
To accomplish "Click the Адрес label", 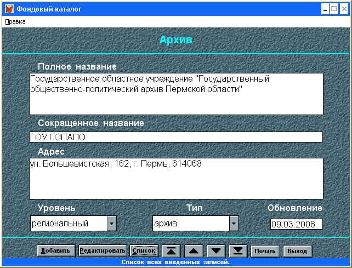I will 51,151.
